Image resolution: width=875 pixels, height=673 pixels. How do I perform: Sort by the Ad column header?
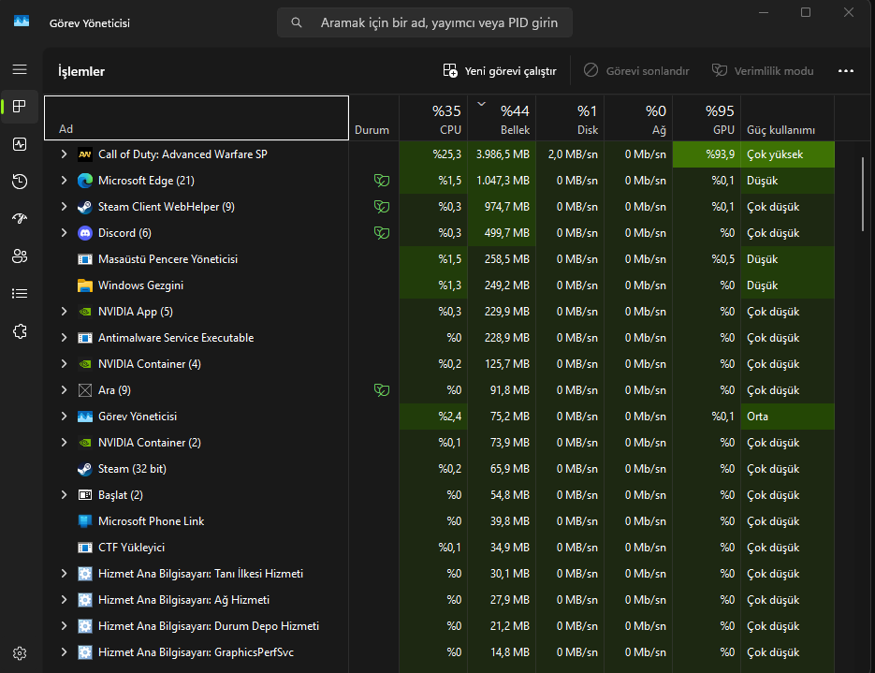[x=197, y=118]
